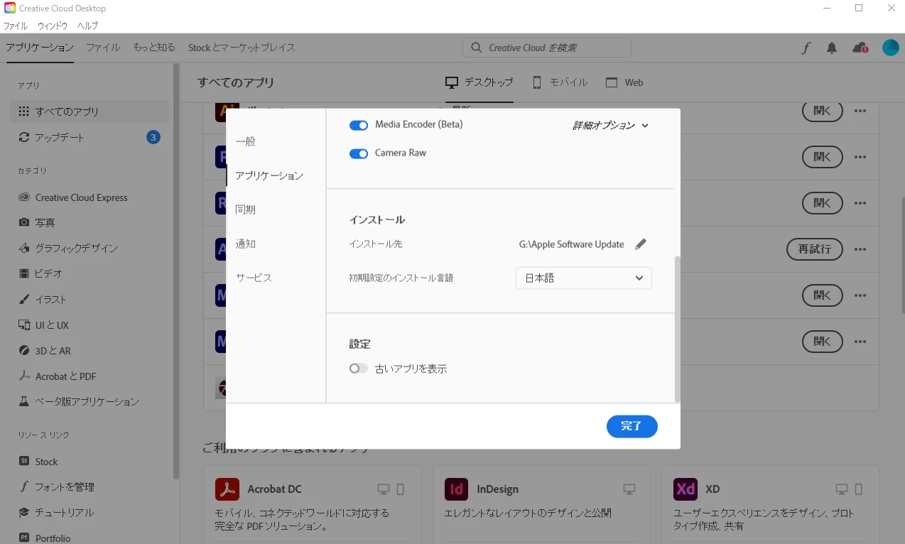Switch to Discover (もっと知る) tab
This screenshot has width=905, height=544.
154,48
